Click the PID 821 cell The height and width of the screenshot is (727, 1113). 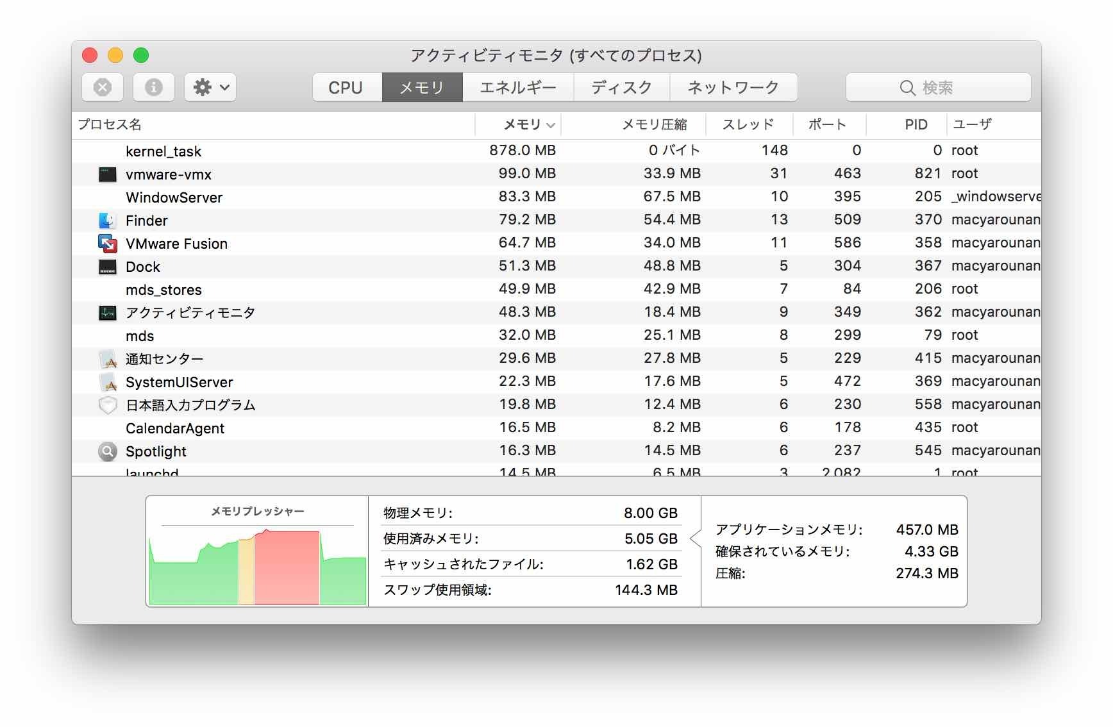point(928,173)
